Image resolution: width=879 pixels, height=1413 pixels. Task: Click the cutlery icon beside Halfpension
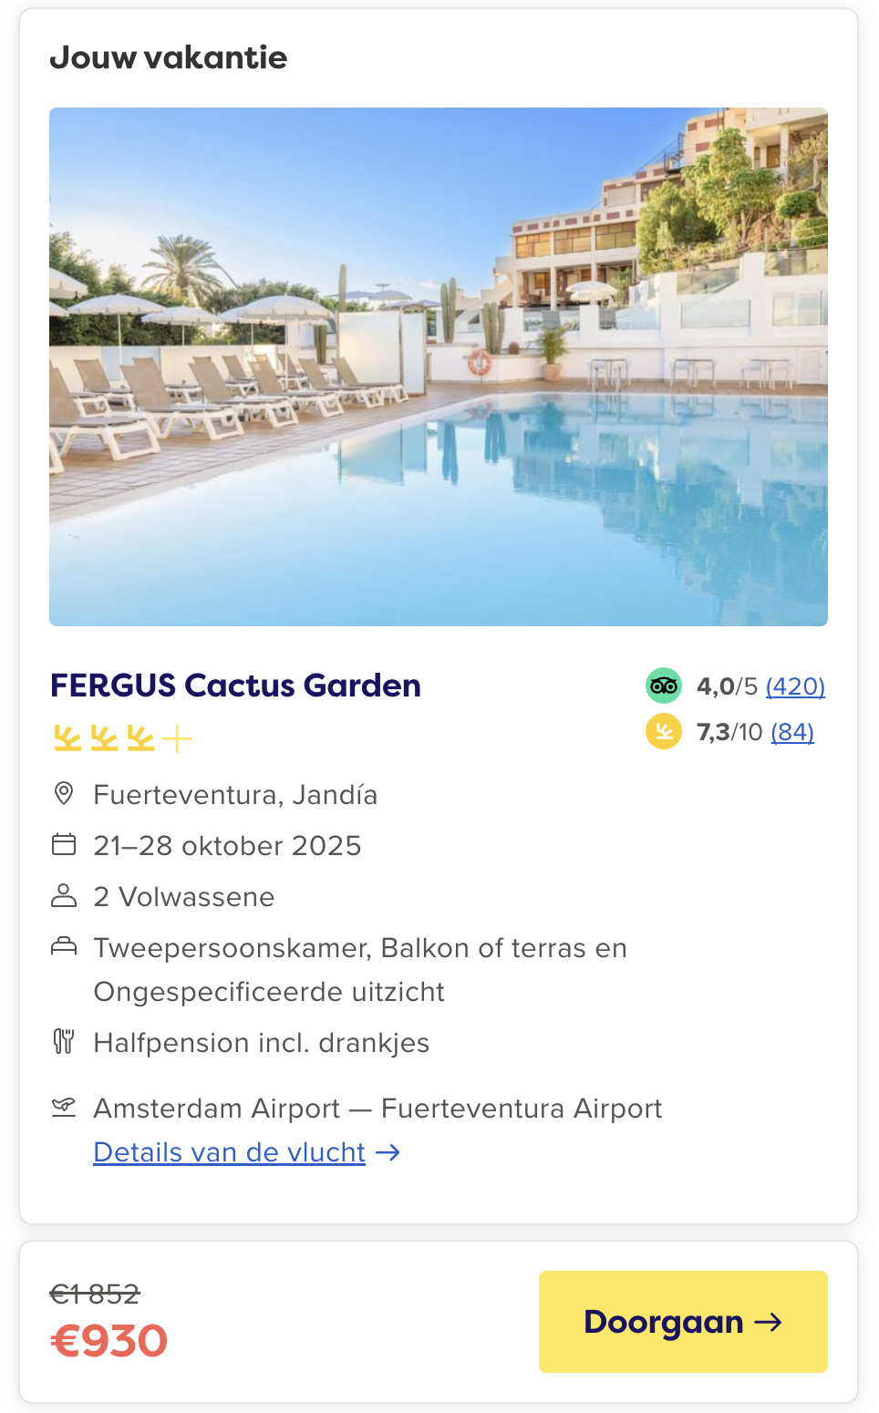64,1041
